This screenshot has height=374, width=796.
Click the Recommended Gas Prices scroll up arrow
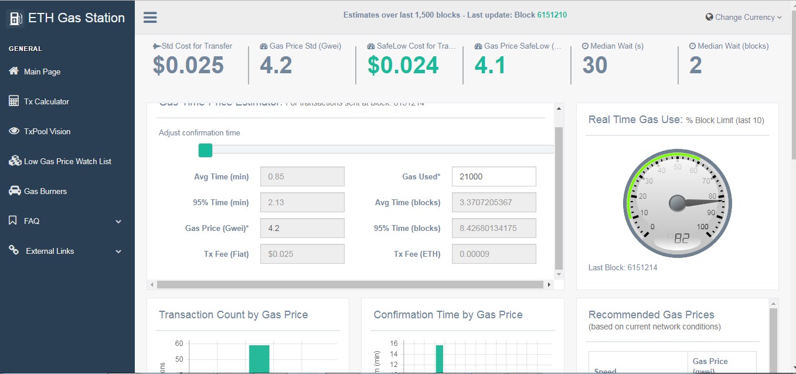773,304
